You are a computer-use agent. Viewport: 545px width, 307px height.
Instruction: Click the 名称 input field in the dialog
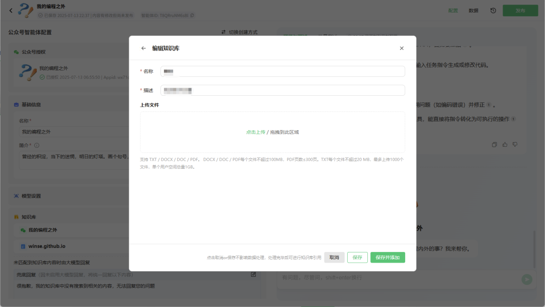(283, 71)
